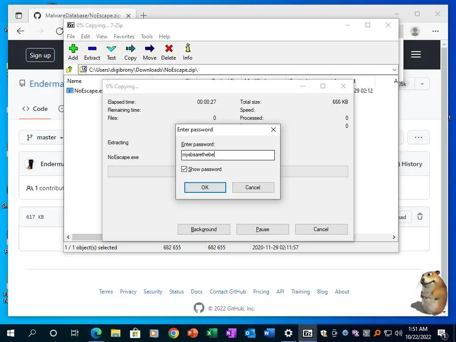Click the Add toolbar icon in 7-Zip
Screen dimensions: 456x342
click(73, 52)
